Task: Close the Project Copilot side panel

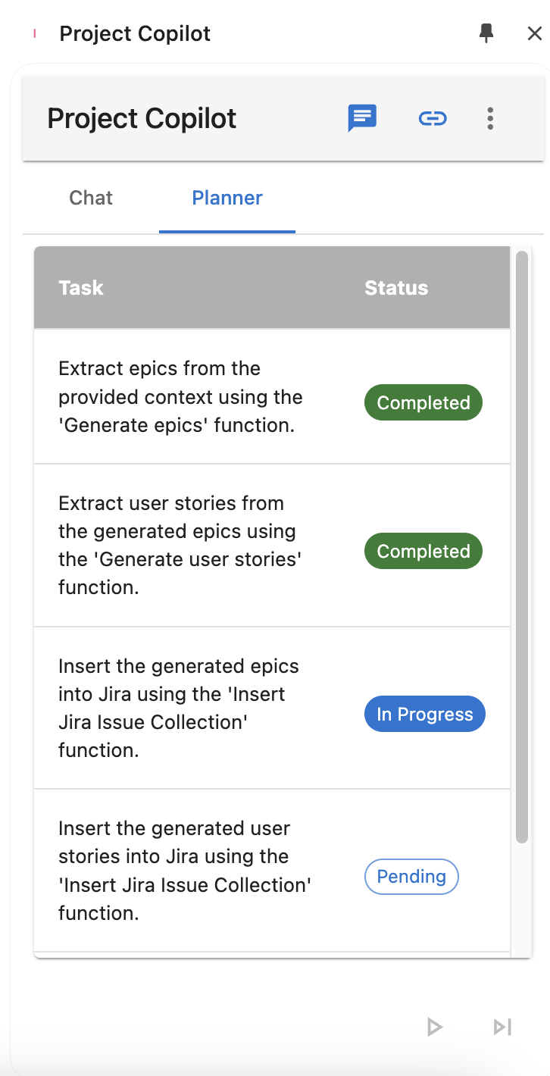Action: pyautogui.click(x=534, y=33)
